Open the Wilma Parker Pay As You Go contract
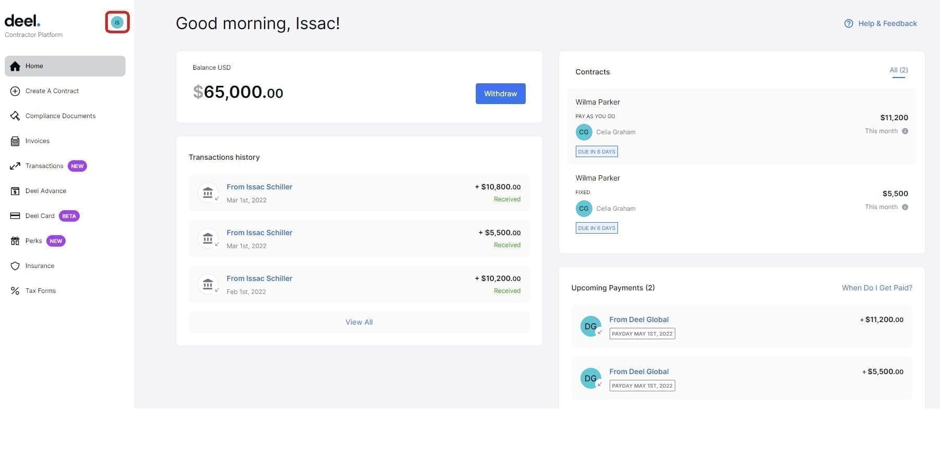The width and height of the screenshot is (940, 461). pos(741,126)
